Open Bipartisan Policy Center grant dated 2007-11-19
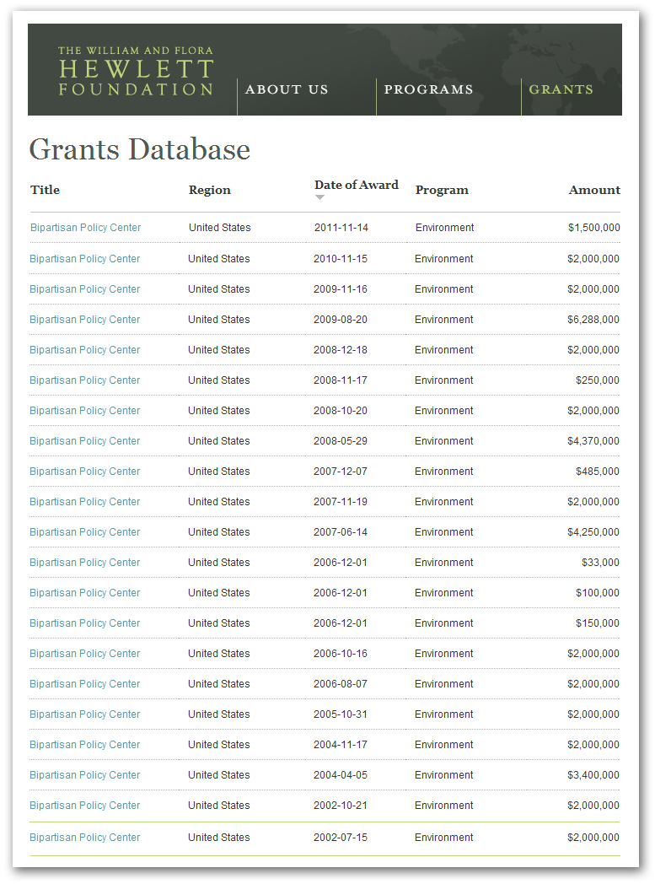 click(84, 503)
